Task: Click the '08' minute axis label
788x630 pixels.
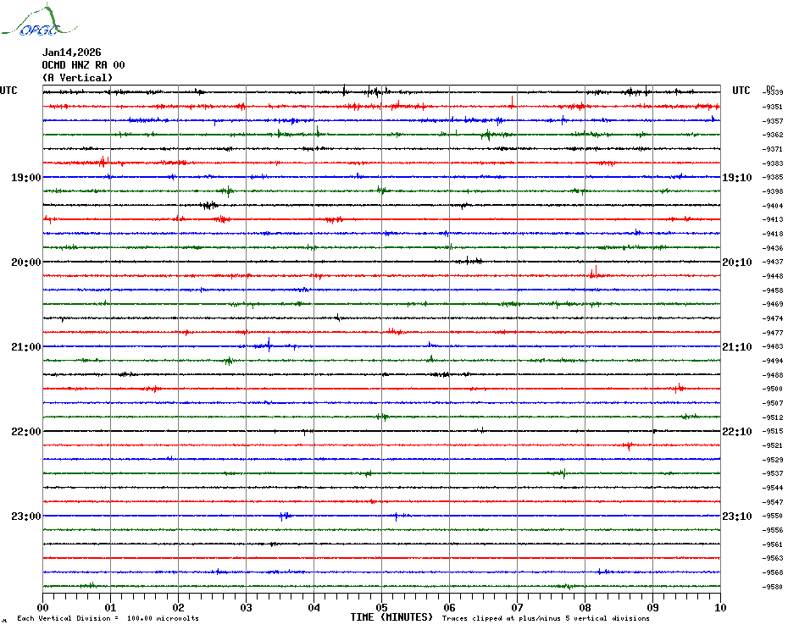Action: (585, 607)
